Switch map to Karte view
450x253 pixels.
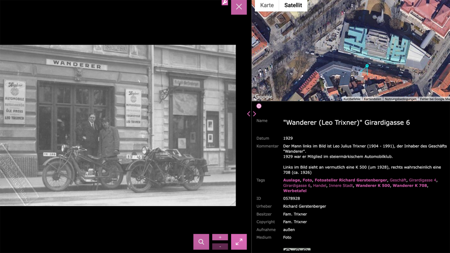coord(267,5)
